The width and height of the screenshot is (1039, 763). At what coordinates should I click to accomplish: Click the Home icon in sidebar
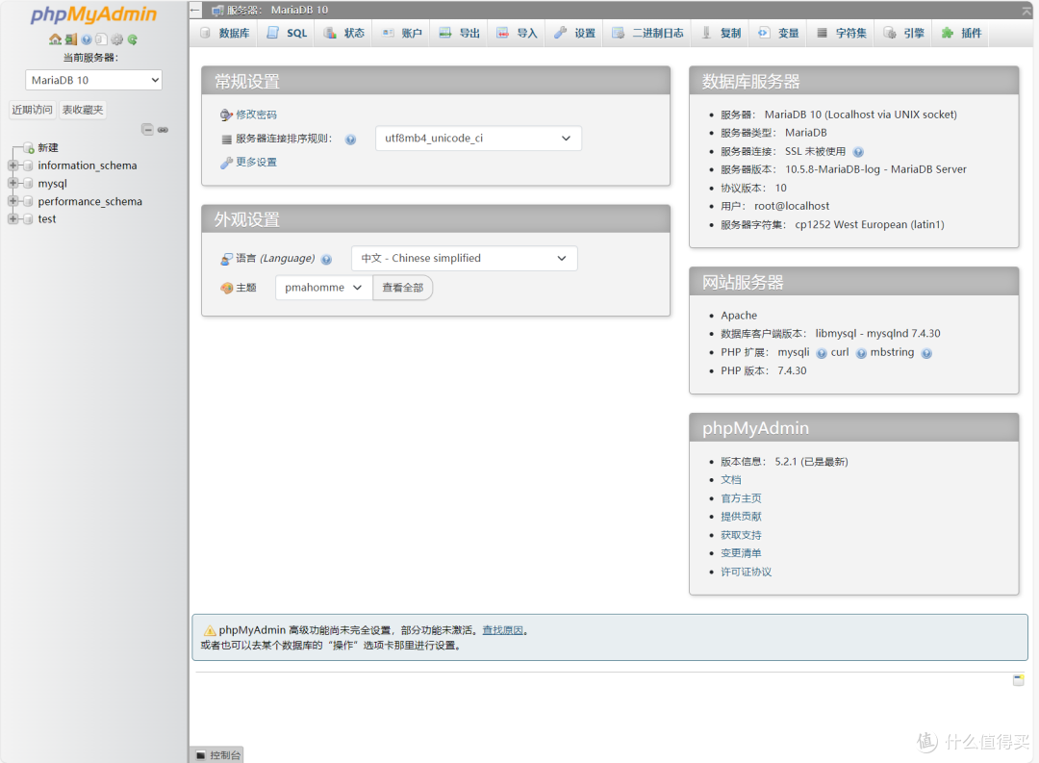pyautogui.click(x=55, y=39)
